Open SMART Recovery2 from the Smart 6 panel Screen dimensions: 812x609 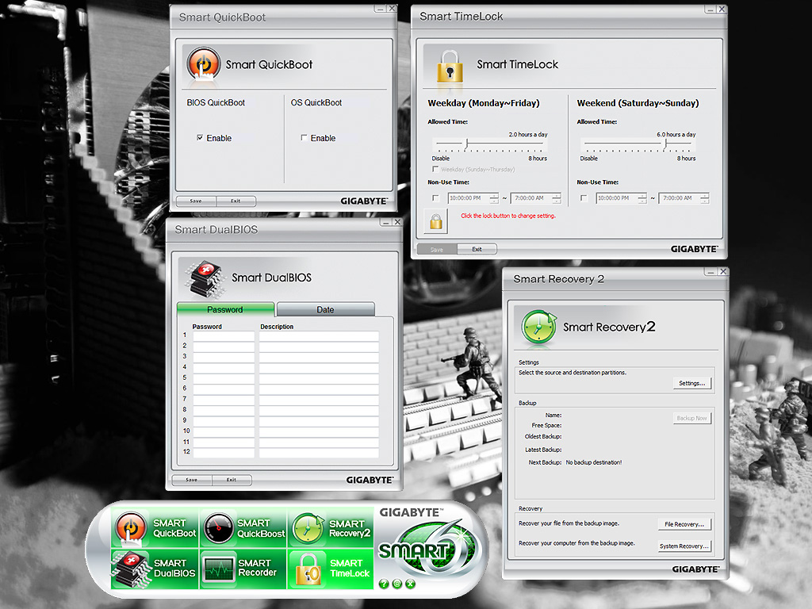(x=331, y=527)
